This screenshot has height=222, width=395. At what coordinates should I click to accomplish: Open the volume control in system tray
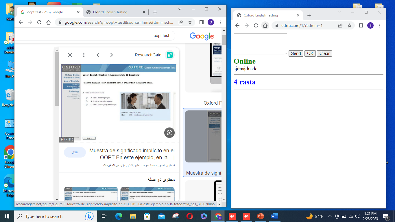[x=357, y=216]
